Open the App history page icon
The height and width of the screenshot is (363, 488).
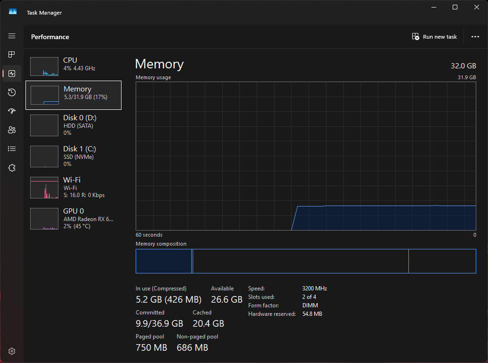tap(12, 92)
